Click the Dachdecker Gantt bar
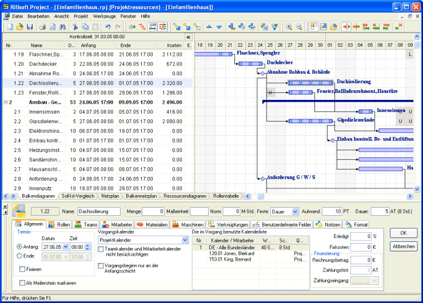423x303 pixels. (x=250, y=64)
